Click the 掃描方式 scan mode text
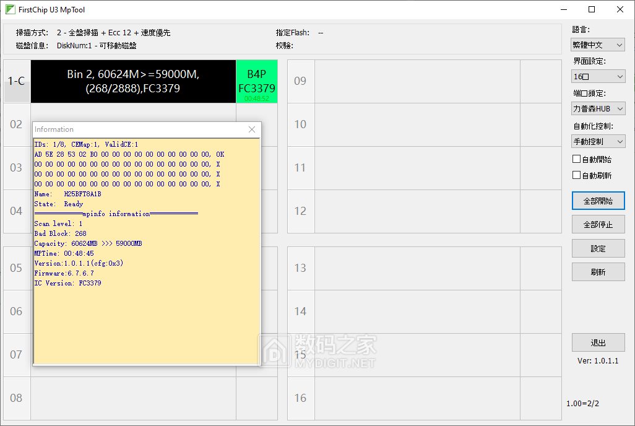Image resolution: width=635 pixels, height=426 pixels. (x=93, y=33)
